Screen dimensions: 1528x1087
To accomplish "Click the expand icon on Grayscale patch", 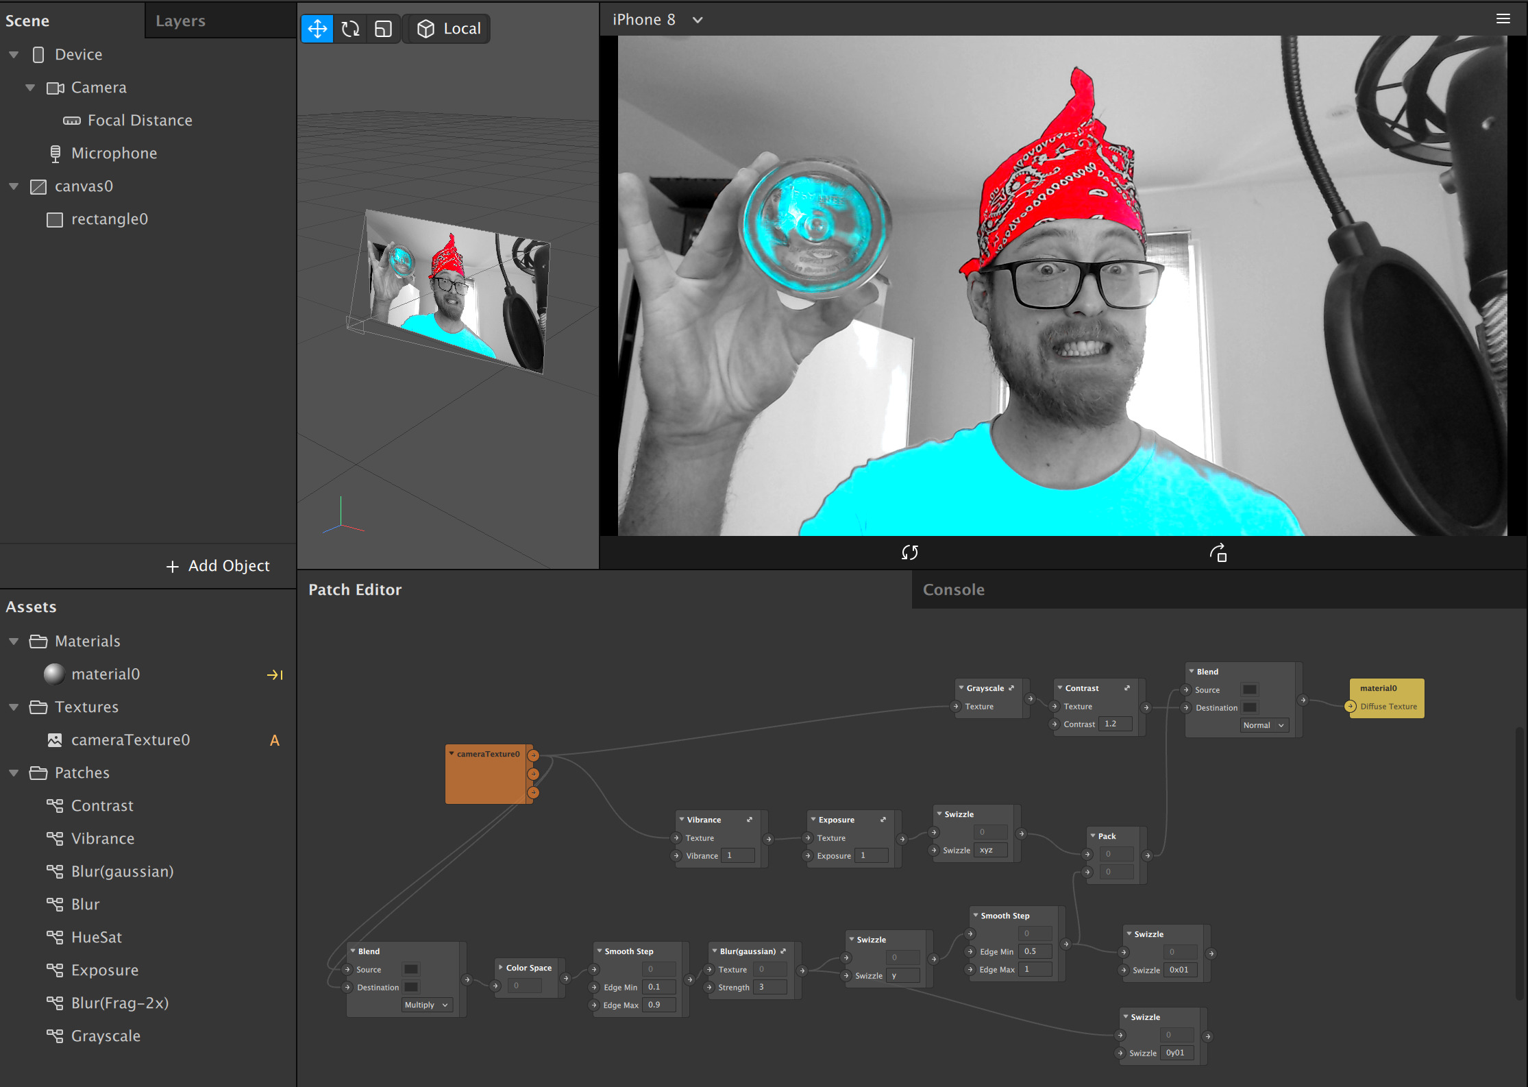I will [x=1011, y=688].
